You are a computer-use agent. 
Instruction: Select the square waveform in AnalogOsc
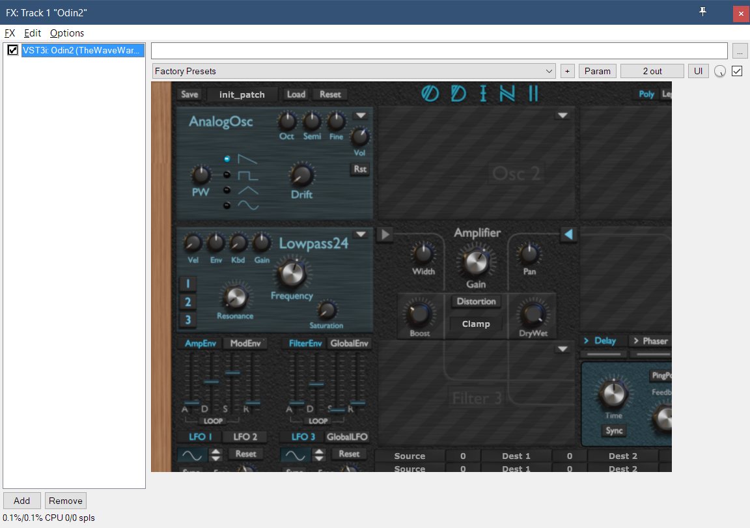pos(227,174)
